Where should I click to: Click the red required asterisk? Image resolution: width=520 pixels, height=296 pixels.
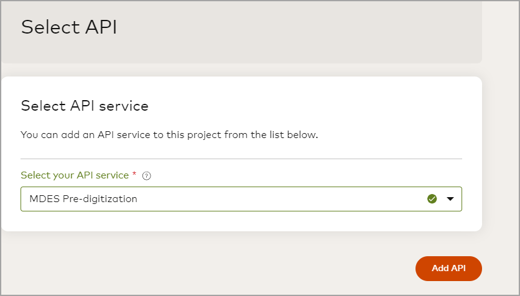[135, 175]
